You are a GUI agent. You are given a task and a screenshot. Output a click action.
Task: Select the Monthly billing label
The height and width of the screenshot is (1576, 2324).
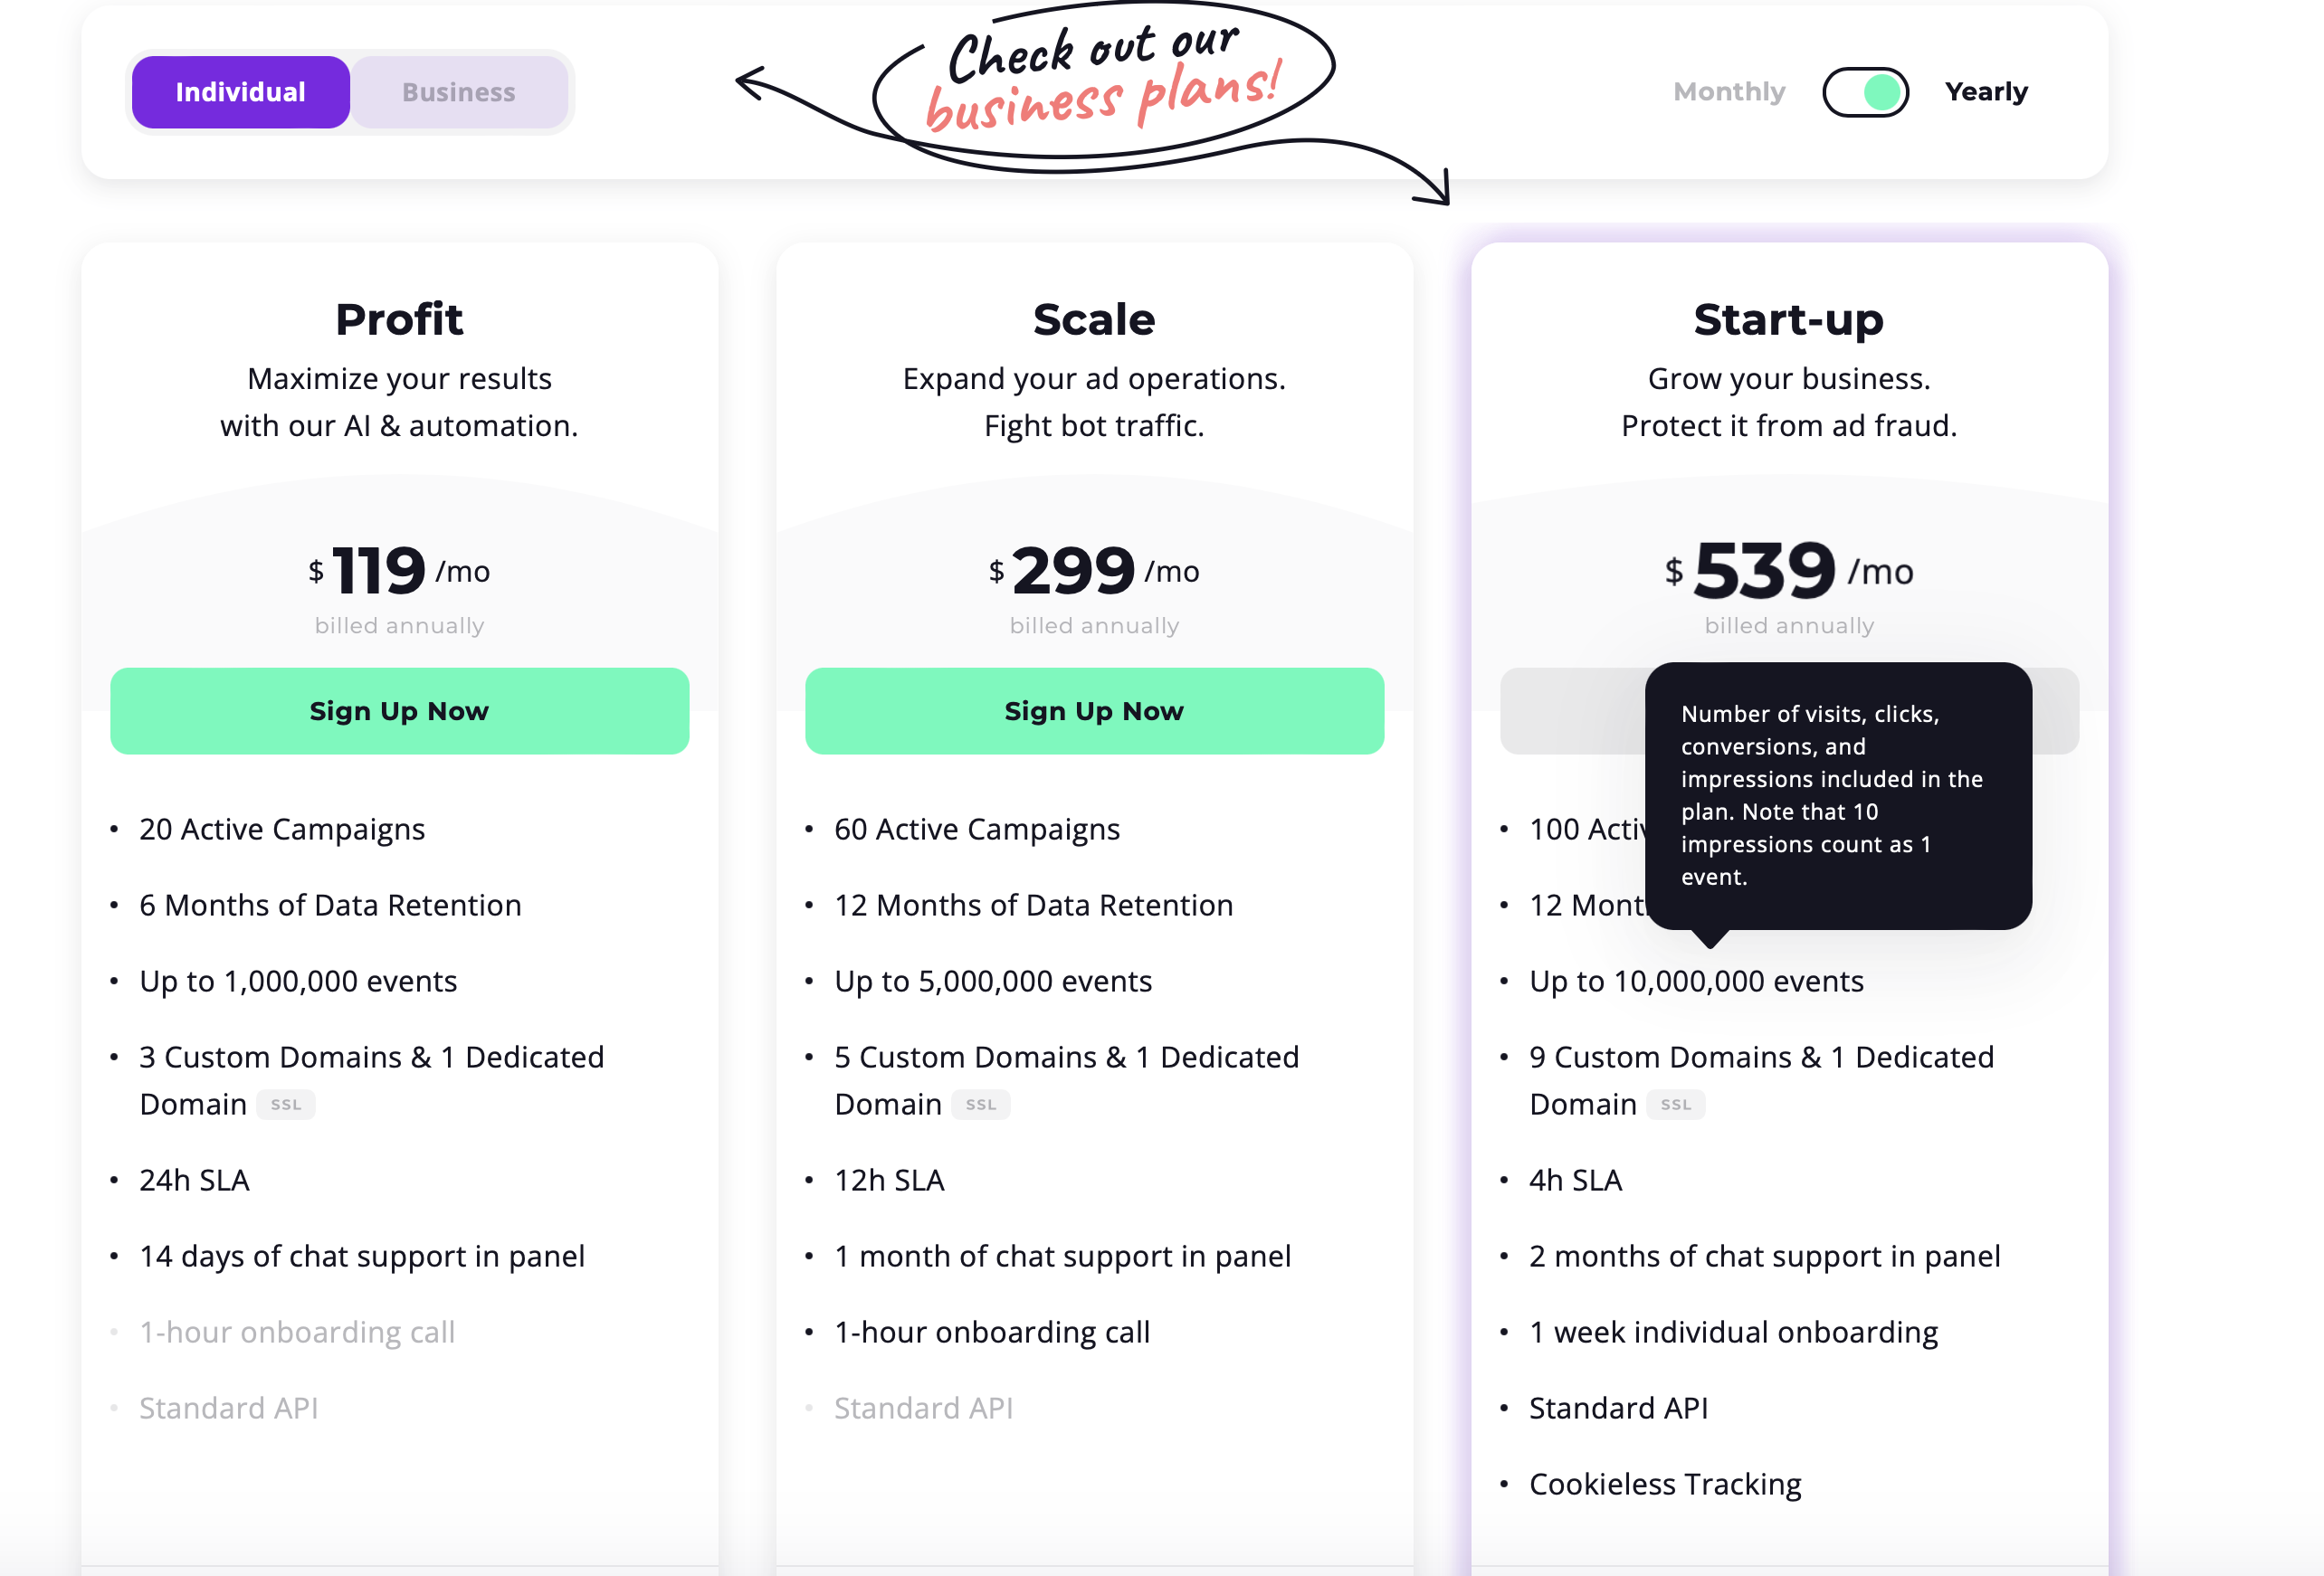[x=1729, y=92]
